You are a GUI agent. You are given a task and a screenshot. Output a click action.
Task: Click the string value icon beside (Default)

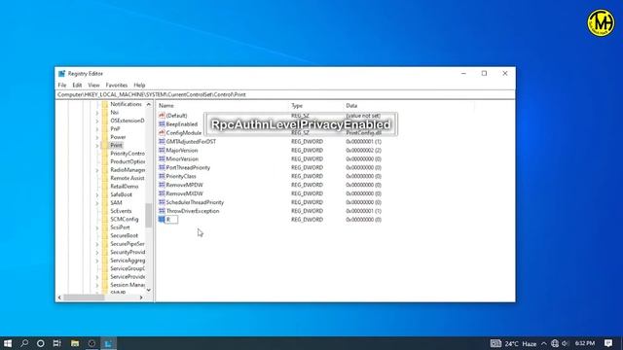pos(162,116)
